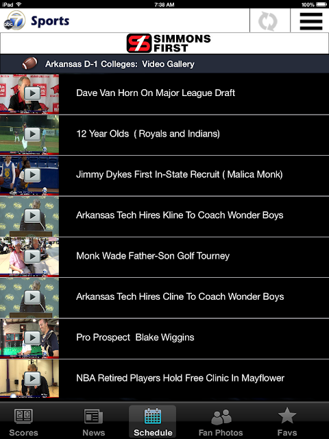The height and width of the screenshot is (439, 329).
Task: Play Arkansas Tech Hires Cline video thumbnail
Action: (29, 298)
